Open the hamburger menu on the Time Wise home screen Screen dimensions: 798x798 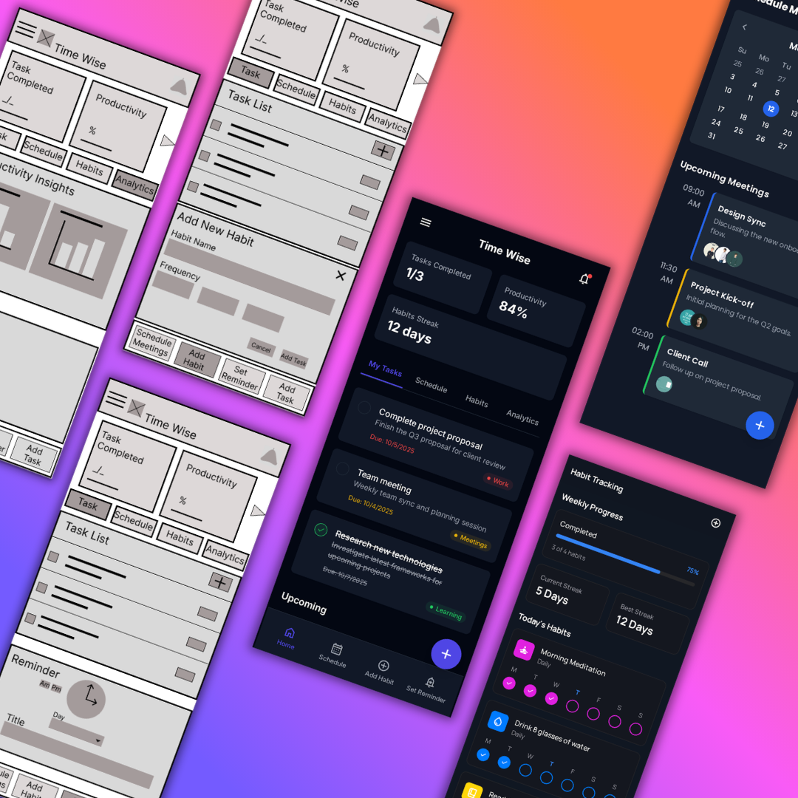tap(426, 222)
